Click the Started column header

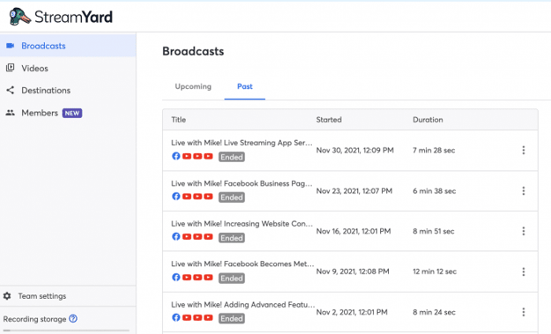click(x=329, y=120)
